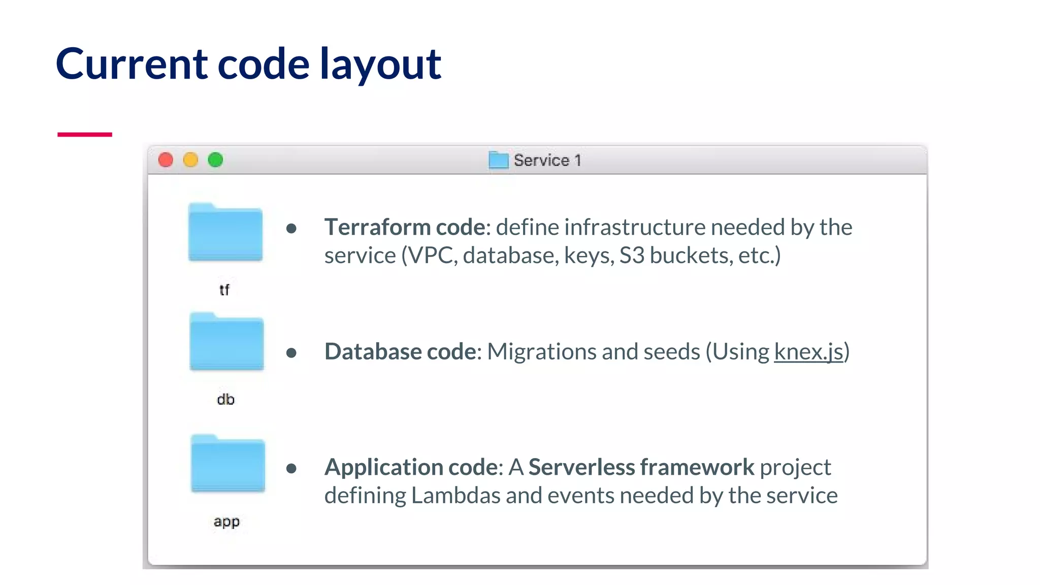Click the green maximize window button

[215, 160]
